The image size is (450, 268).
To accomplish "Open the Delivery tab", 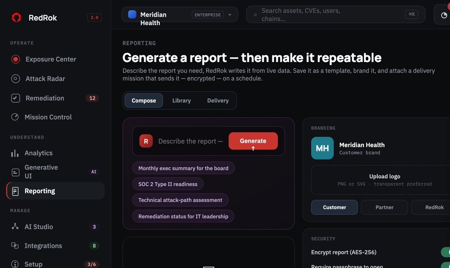I will [218, 100].
